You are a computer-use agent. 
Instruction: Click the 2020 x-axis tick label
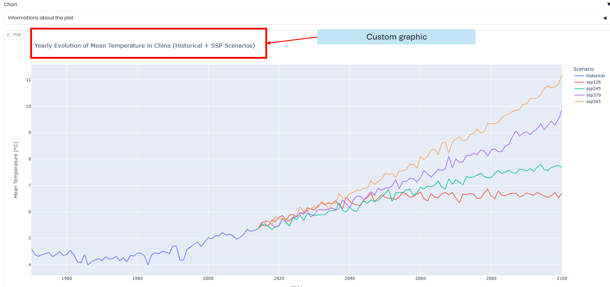(279, 278)
